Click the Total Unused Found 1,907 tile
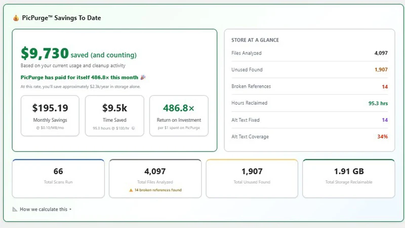 [x=252, y=179]
